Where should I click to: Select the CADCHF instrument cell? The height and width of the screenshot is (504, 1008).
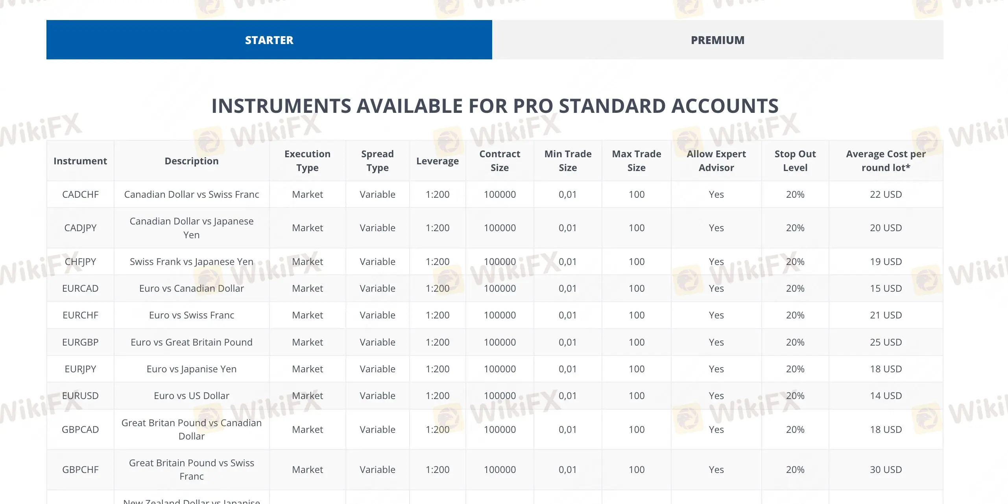[80, 194]
